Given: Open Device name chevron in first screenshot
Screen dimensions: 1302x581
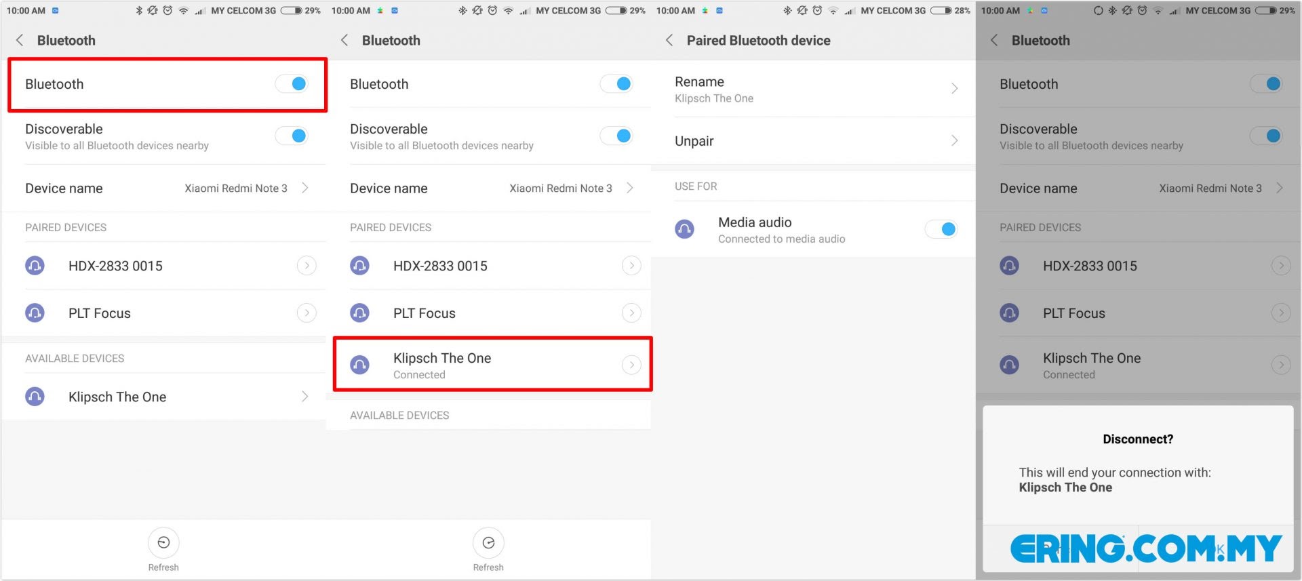Looking at the screenshot, I should pyautogui.click(x=305, y=188).
